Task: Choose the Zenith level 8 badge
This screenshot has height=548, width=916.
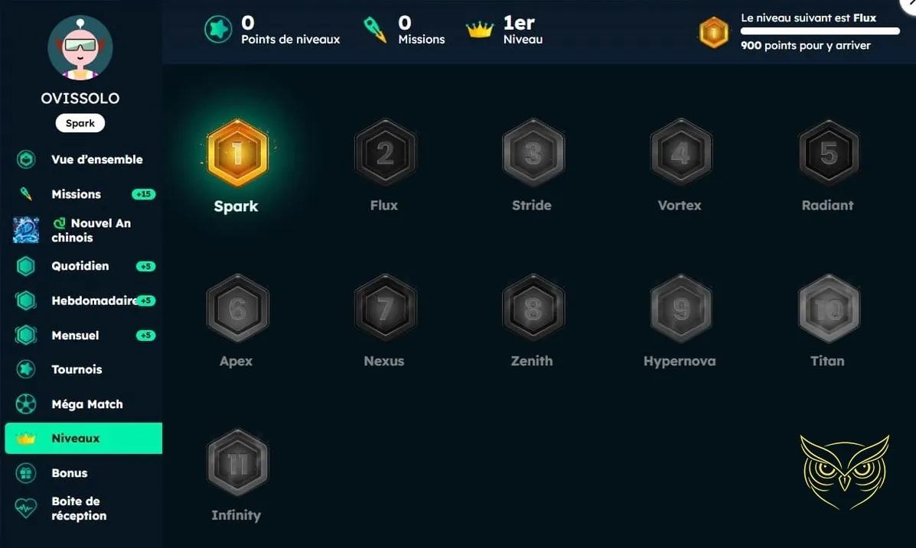Action: click(x=533, y=308)
